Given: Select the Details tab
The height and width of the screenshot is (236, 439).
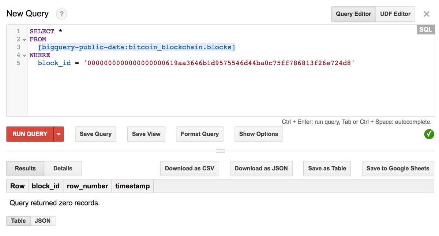Looking at the screenshot, I should [63, 169].
